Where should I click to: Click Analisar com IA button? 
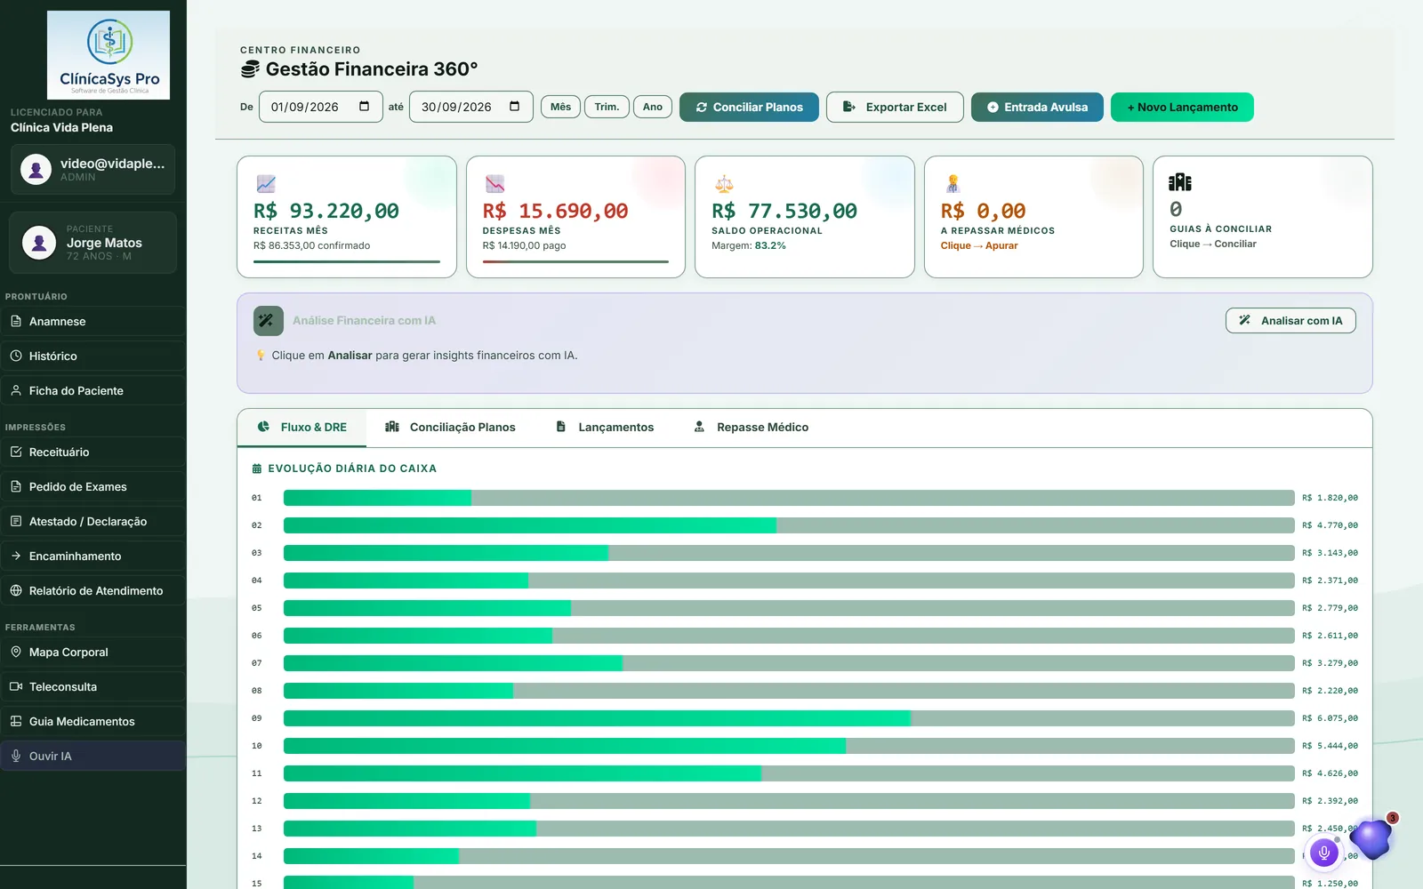(x=1290, y=320)
